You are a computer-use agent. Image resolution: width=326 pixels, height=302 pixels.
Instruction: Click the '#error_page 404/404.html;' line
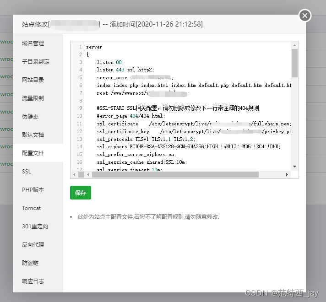pyautogui.click(x=131, y=116)
